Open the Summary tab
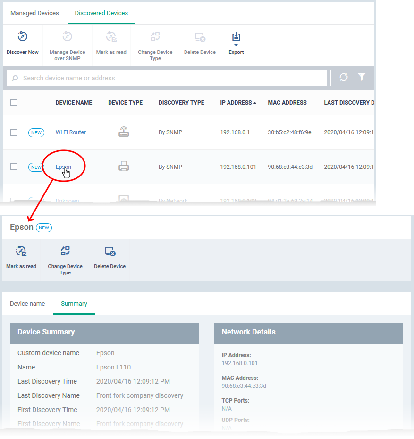The height and width of the screenshot is (439, 414). (x=74, y=304)
